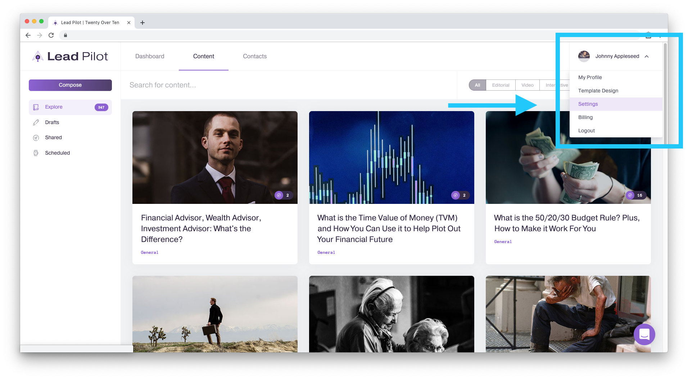
Task: Collapse the Johnny Appleseed account menu
Action: point(647,56)
